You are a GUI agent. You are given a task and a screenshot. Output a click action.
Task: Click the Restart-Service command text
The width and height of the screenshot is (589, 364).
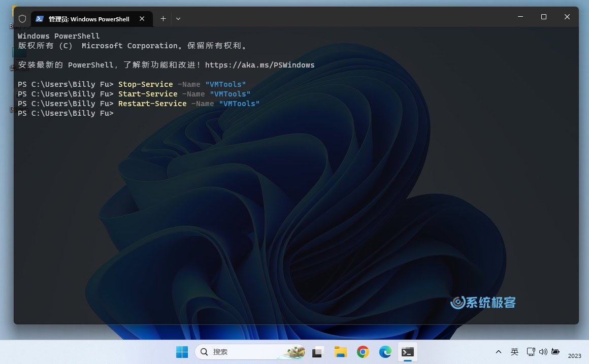[152, 104]
